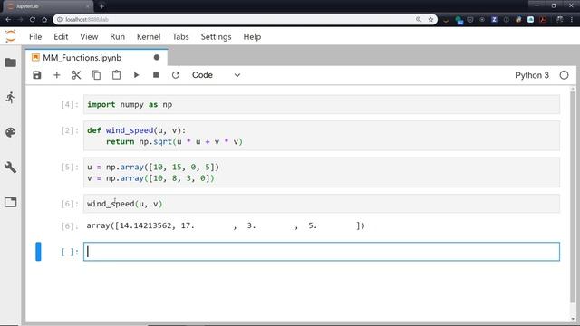The height and width of the screenshot is (326, 580).
Task: Click the Z extension icon in browser toolbar
Action: click(x=494, y=20)
